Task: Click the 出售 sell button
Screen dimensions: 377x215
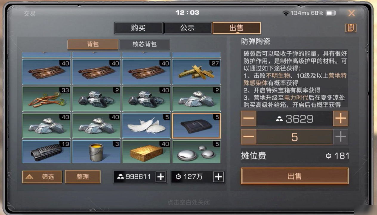Action: (294, 176)
